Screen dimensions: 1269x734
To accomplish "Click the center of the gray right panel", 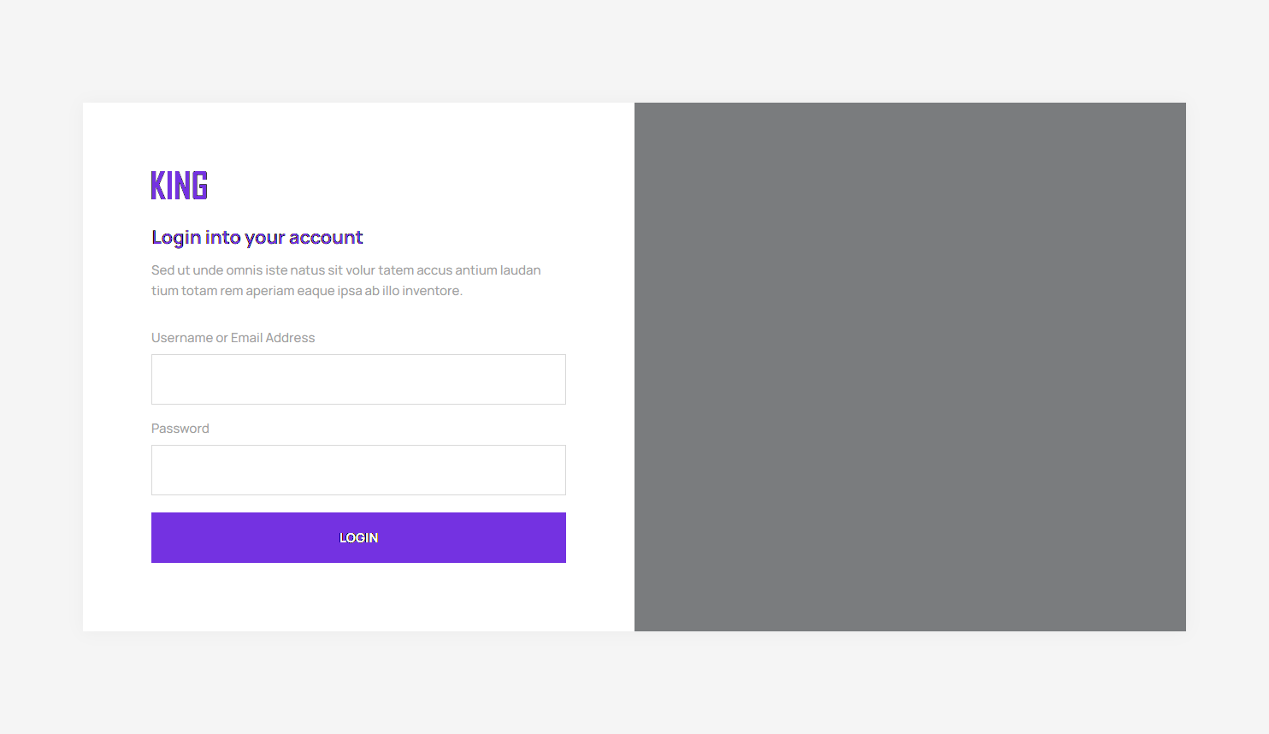I will (910, 366).
